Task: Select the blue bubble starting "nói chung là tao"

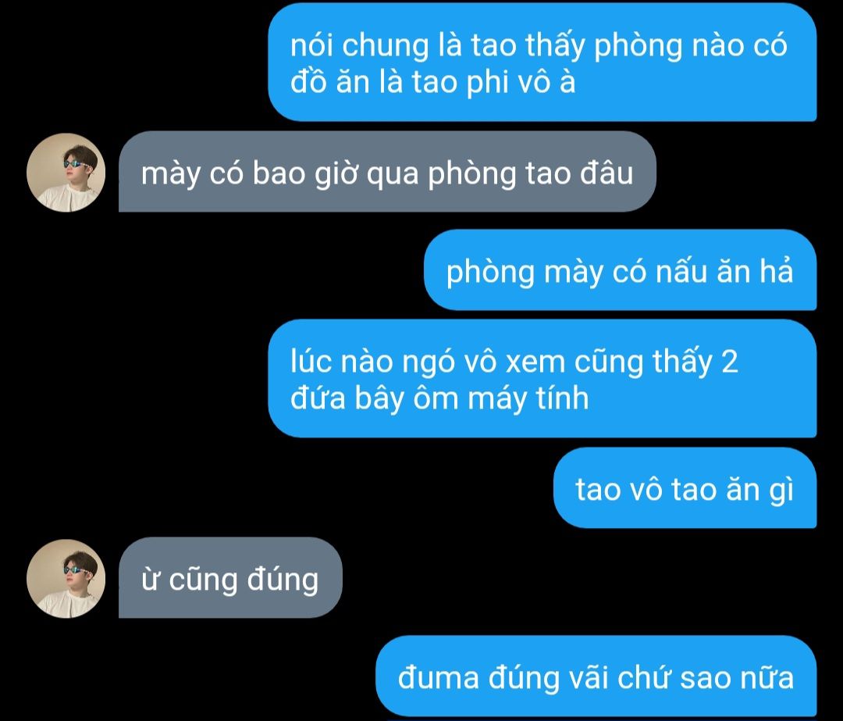Action: 542,62
